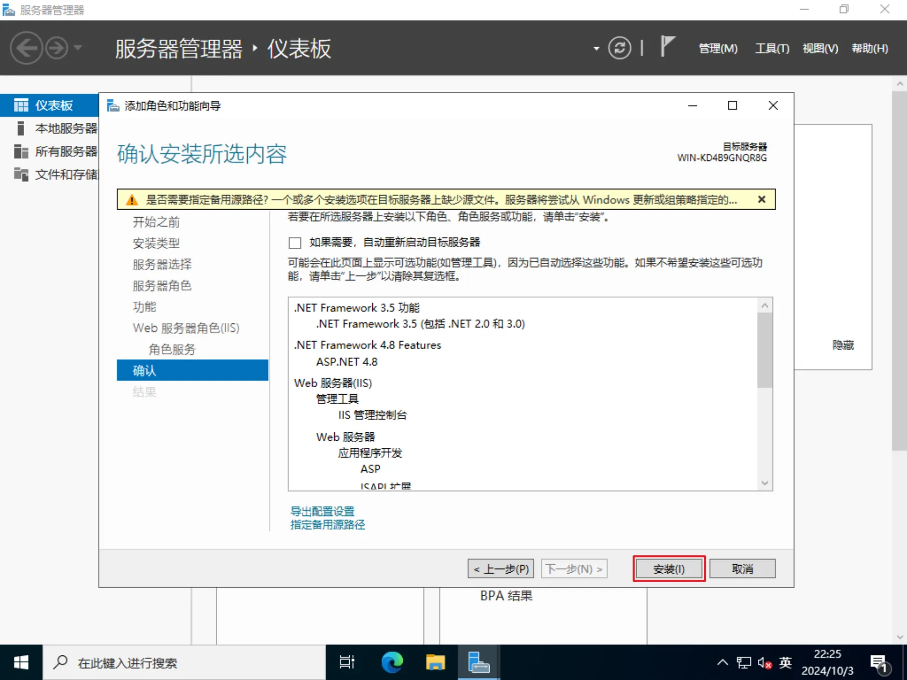Open the dropdown arrow left of refresh icon
The height and width of the screenshot is (680, 907).
[596, 49]
